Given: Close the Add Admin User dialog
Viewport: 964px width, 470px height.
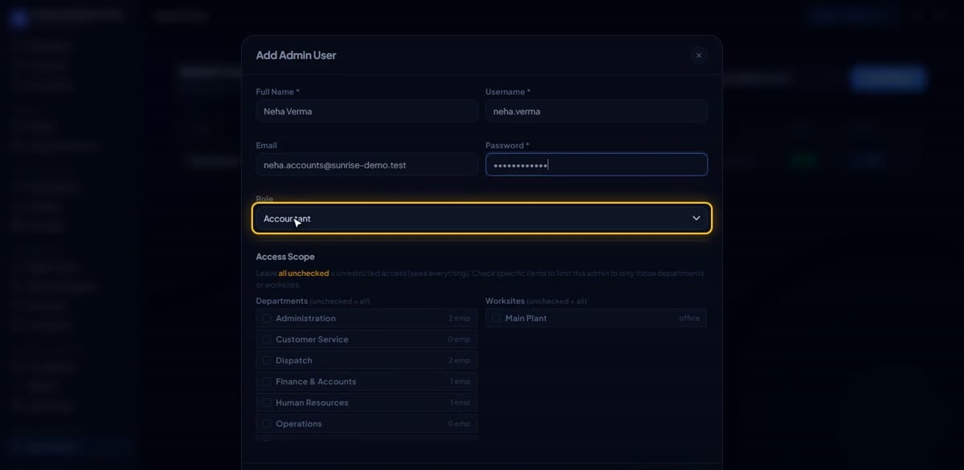Looking at the screenshot, I should click(698, 55).
